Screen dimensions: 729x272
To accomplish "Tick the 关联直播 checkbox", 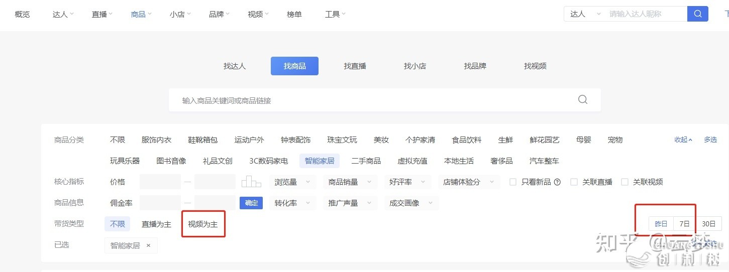I will (x=574, y=182).
